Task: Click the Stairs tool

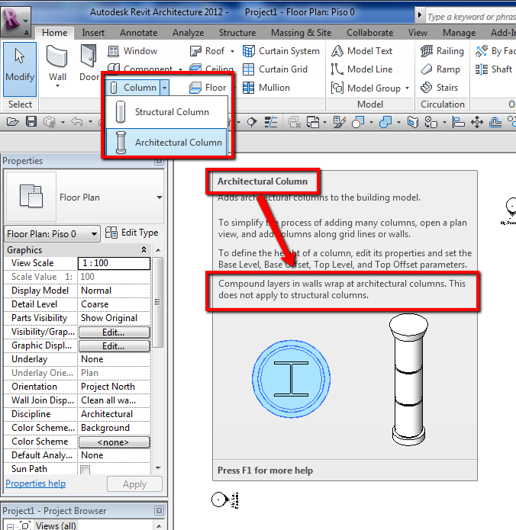Action: (439, 88)
